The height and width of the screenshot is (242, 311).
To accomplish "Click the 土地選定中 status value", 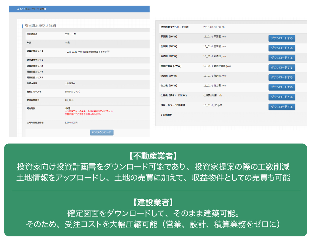I will tap(70, 83).
